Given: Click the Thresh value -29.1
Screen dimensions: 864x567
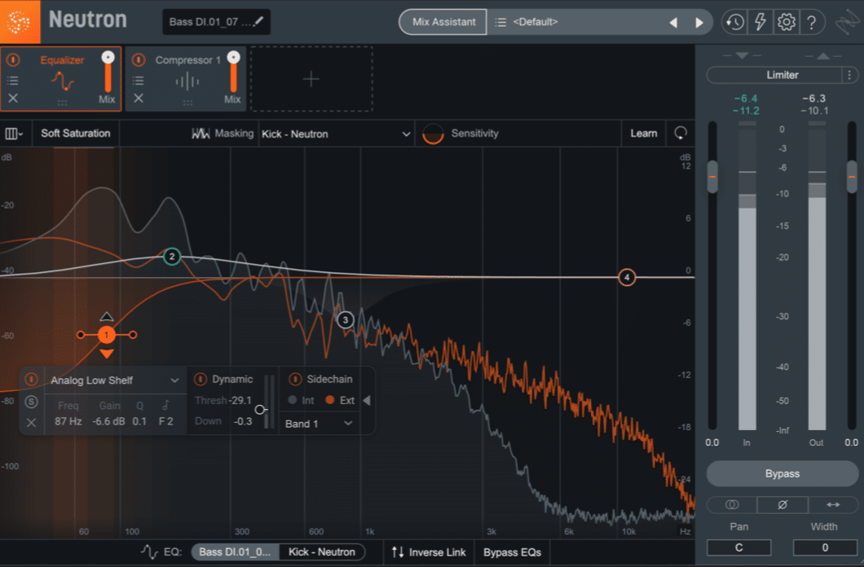Looking at the screenshot, I should [x=240, y=400].
